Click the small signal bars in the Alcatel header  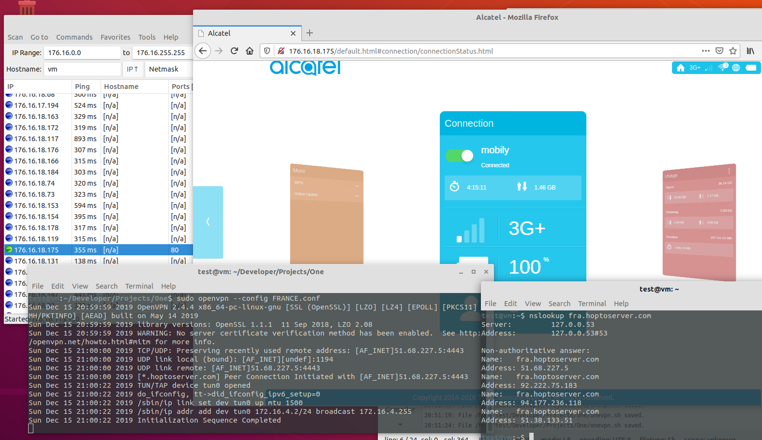[x=709, y=68]
